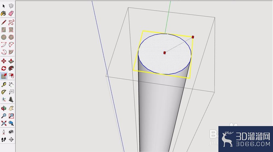Select the Move tool
The height and width of the screenshot is (152, 273).
(x=4, y=61)
